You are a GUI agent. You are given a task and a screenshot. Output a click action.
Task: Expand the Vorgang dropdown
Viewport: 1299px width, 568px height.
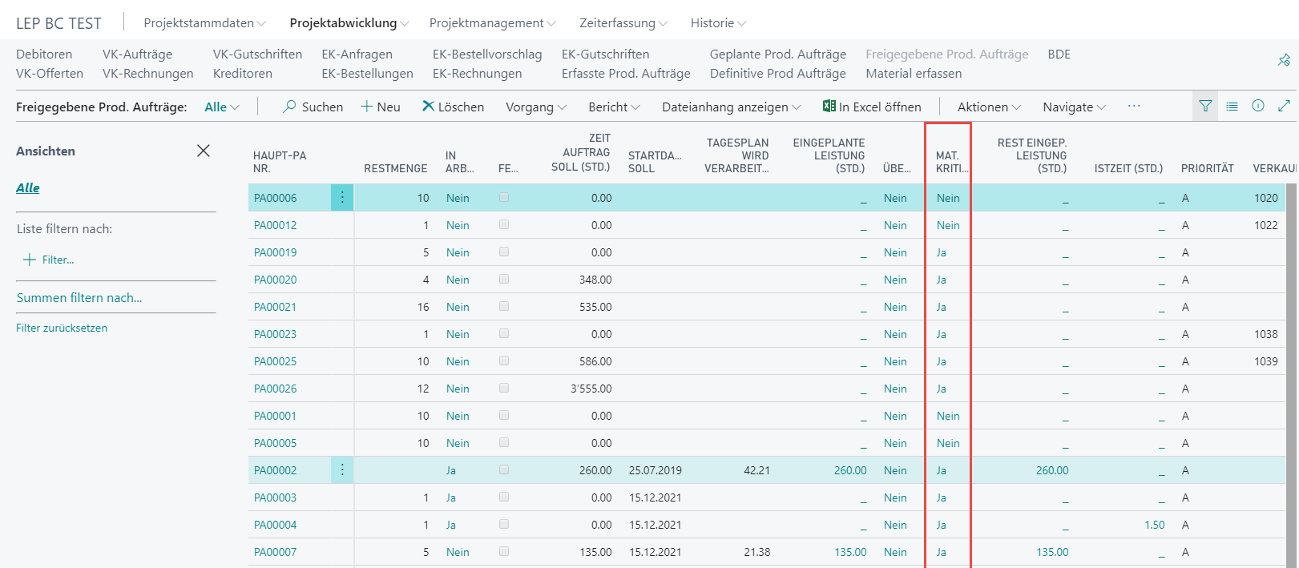(535, 107)
